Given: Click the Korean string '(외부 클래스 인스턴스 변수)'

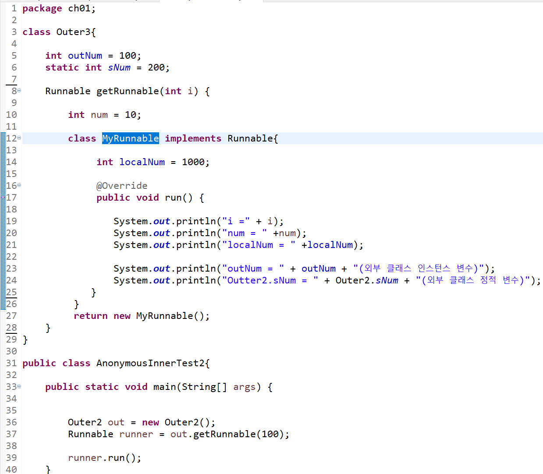Looking at the screenshot, I should pos(419,269).
